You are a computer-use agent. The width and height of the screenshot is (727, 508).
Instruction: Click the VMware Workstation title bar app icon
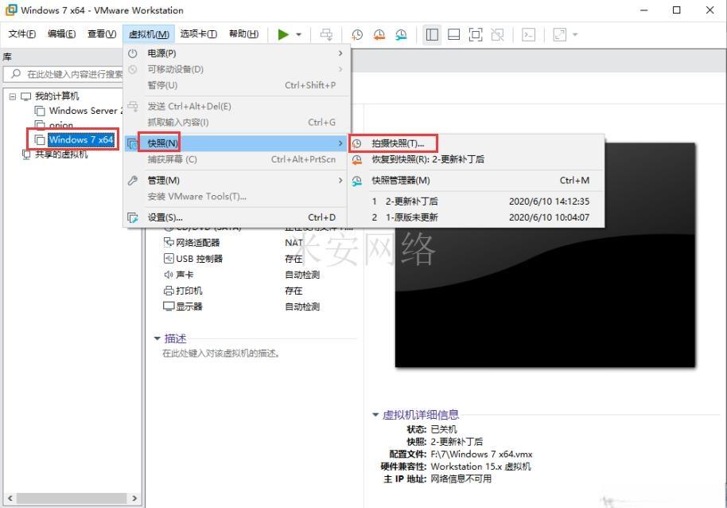pyautogui.click(x=11, y=10)
